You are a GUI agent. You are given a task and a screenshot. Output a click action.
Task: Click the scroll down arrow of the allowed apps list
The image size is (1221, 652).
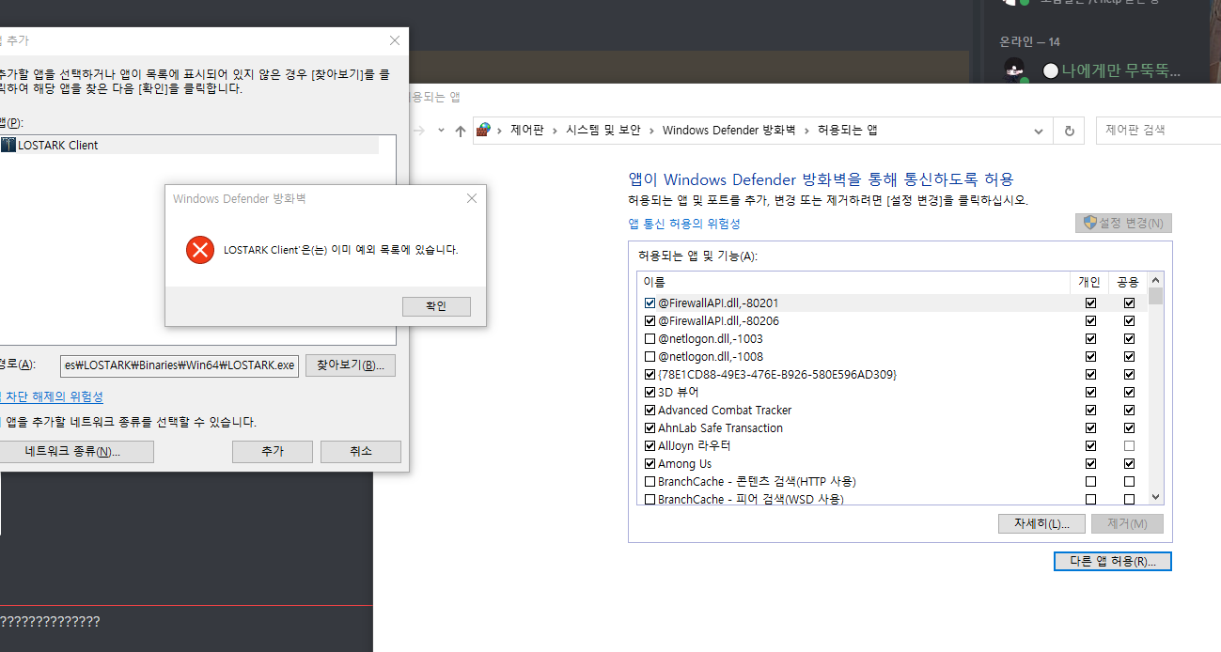pyautogui.click(x=1156, y=497)
